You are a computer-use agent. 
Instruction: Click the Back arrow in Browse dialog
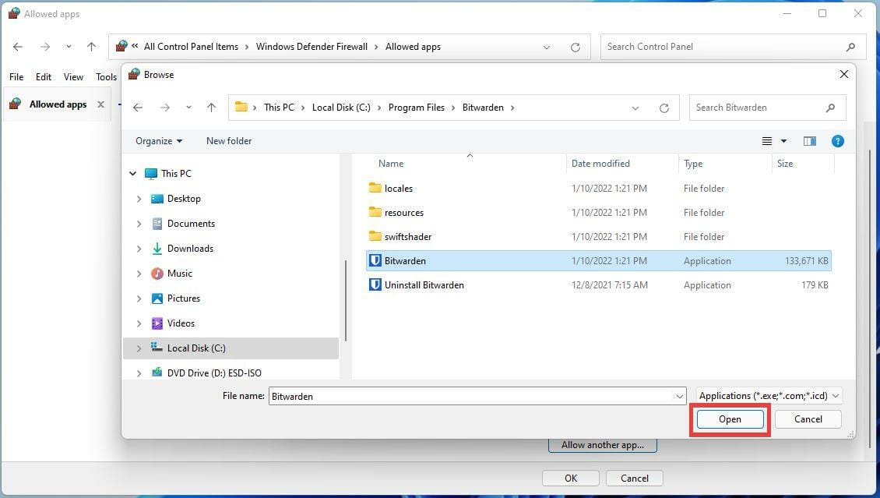[x=138, y=108]
